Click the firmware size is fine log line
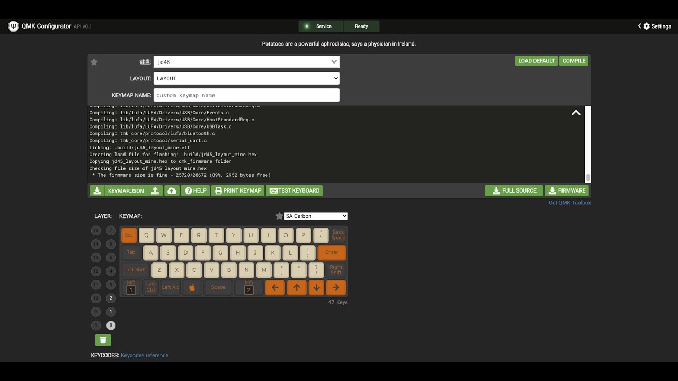Viewport: 678px width, 381px height. click(x=180, y=175)
